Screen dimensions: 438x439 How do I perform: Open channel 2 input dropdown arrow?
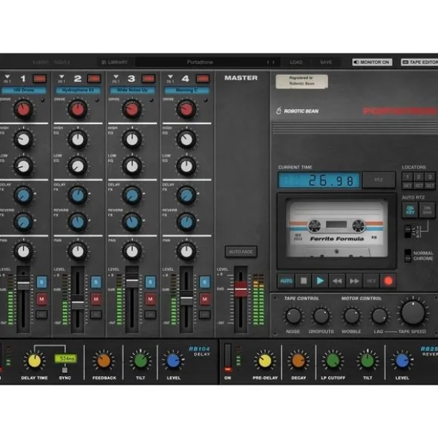tap(62, 77)
